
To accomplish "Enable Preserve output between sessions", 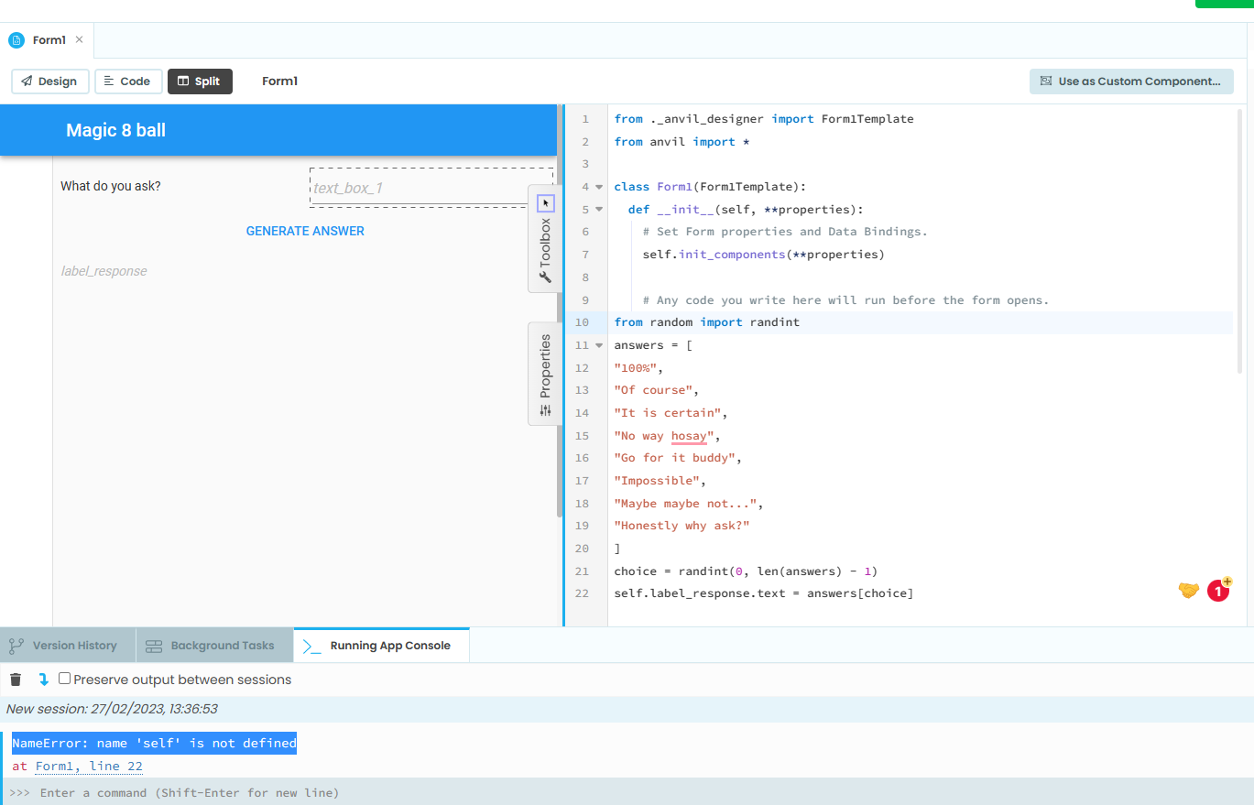I will pos(63,679).
